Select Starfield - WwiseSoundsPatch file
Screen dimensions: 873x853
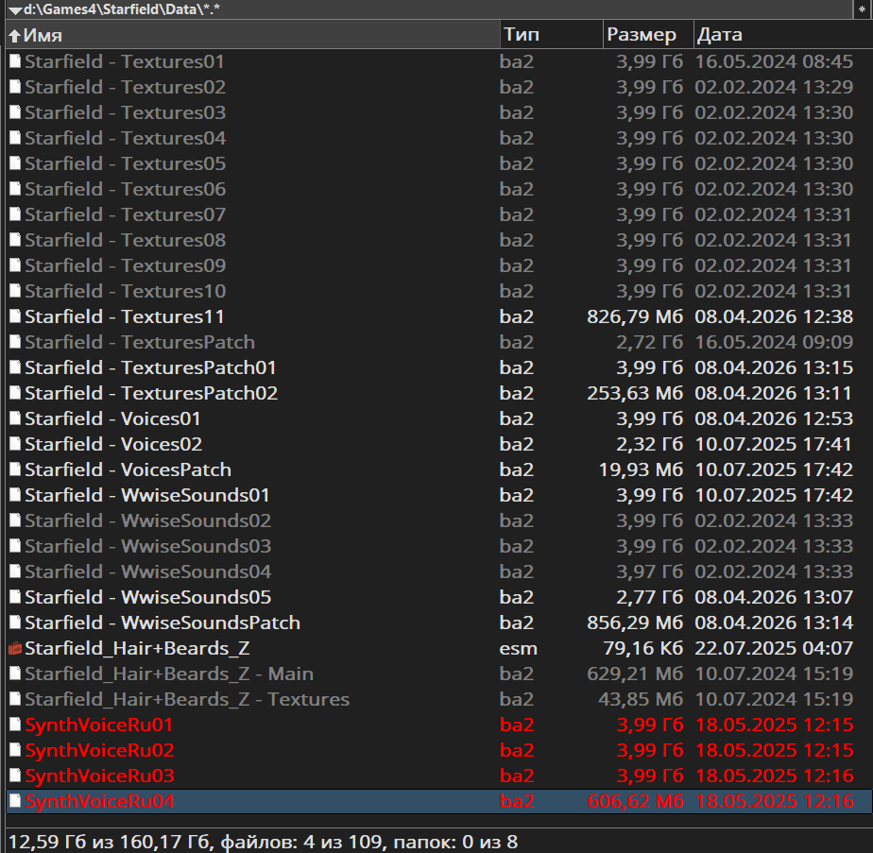pos(162,623)
